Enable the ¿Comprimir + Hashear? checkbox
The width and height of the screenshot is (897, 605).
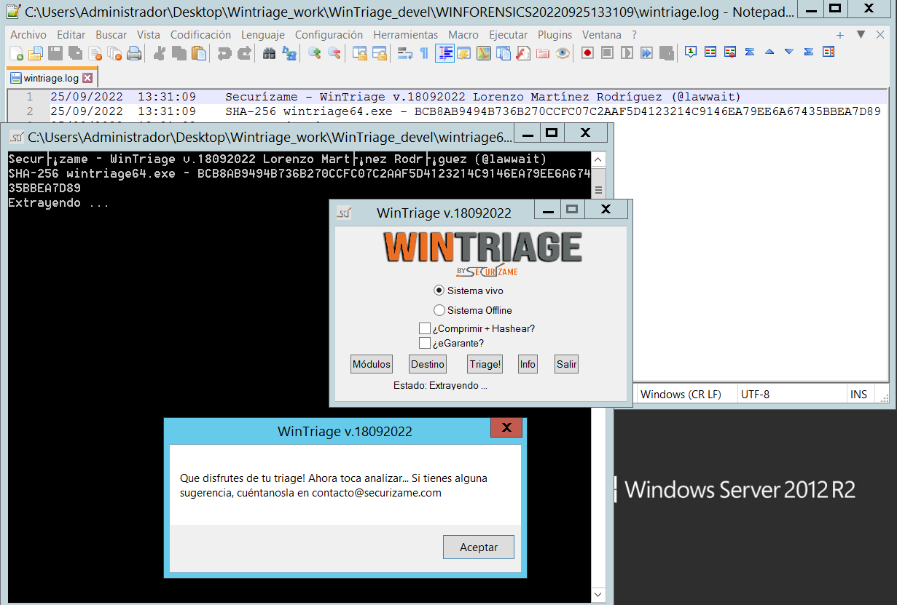[x=425, y=328]
